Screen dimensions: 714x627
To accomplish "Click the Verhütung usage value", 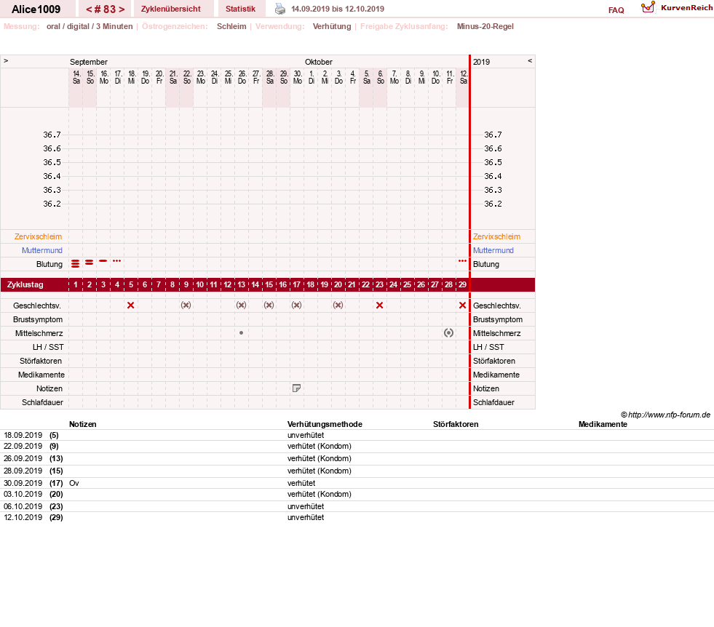I will coord(332,26).
